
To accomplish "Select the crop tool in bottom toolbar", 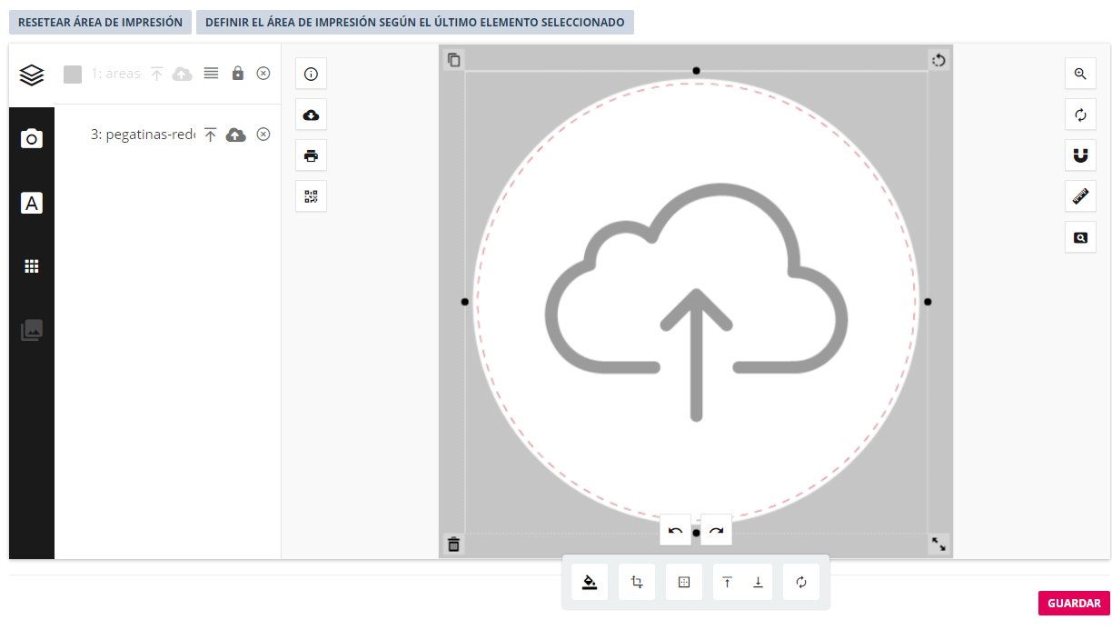I will (637, 583).
